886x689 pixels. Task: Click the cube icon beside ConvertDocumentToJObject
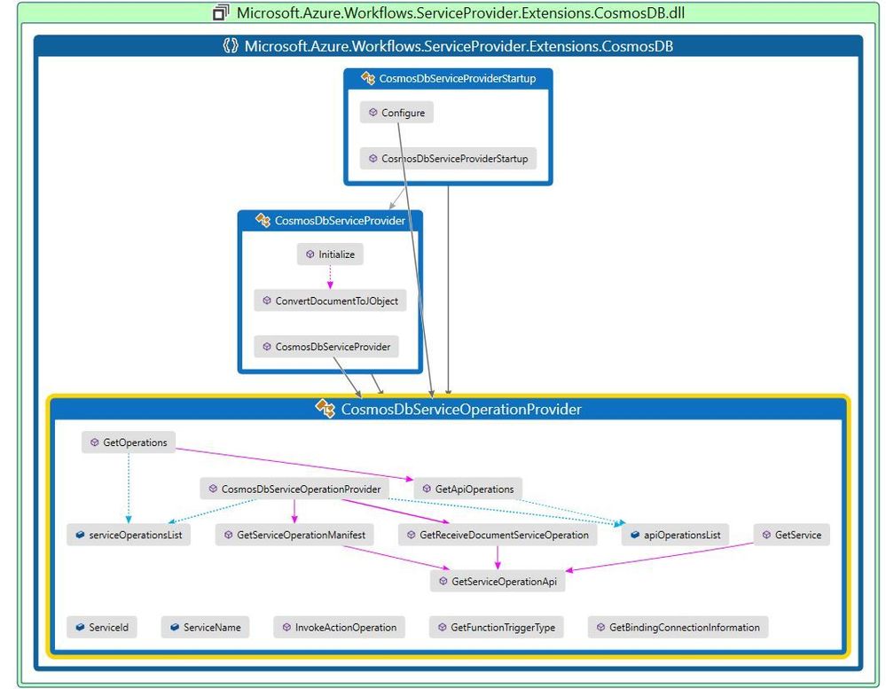click(x=267, y=301)
